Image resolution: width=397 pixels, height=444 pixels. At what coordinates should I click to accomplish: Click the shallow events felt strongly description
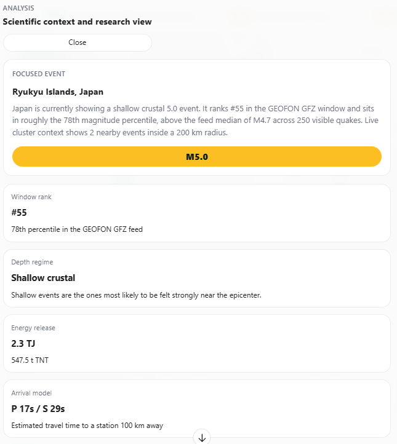136,295
